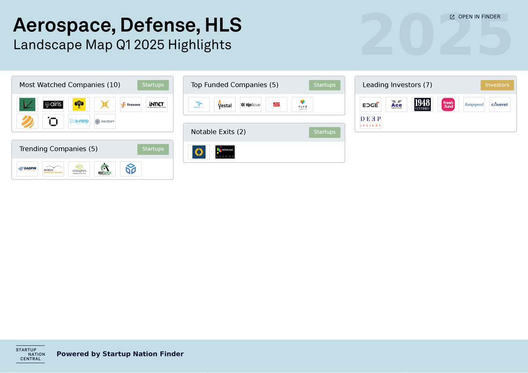Click the Leading Investors (7) heading
The height and width of the screenshot is (373, 528).
(x=397, y=85)
